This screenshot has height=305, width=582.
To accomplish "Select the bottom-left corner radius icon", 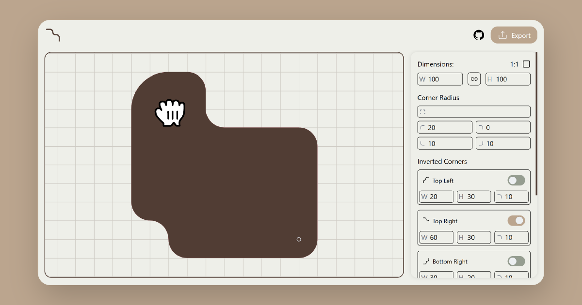I will click(x=422, y=143).
